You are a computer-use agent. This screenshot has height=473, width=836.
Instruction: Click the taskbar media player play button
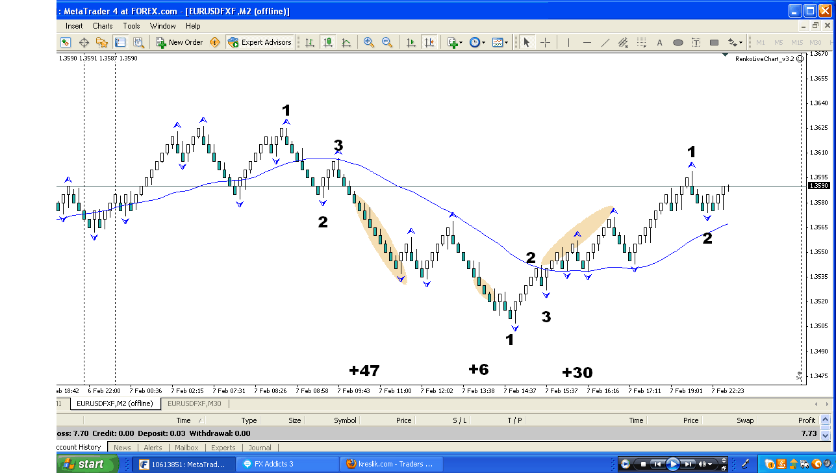pos(673,464)
